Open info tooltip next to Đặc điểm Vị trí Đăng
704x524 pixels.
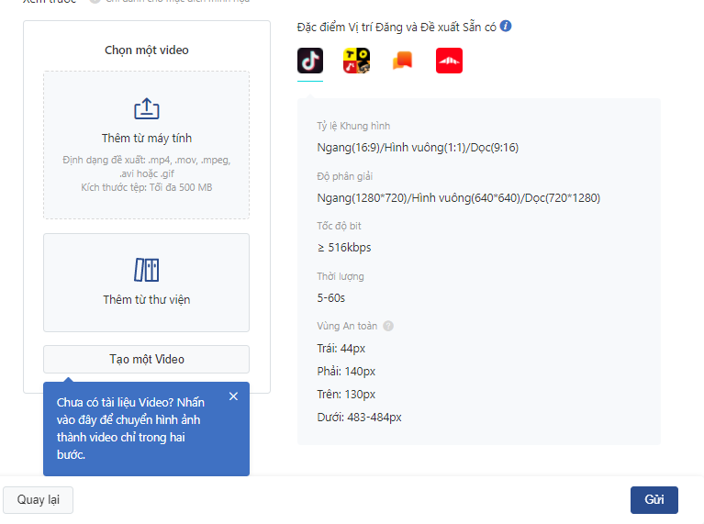pos(506,26)
